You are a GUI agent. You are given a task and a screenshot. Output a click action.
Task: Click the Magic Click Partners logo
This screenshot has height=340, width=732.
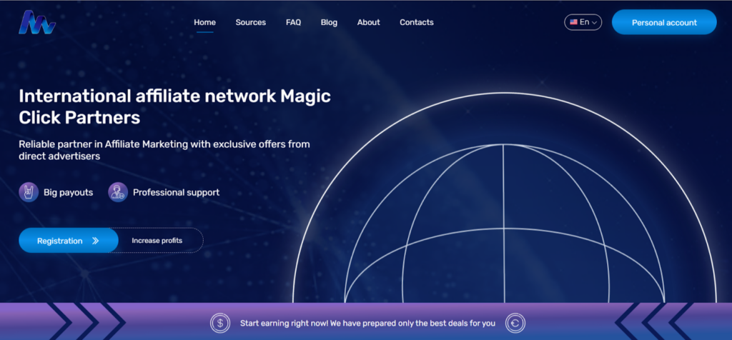[37, 22]
